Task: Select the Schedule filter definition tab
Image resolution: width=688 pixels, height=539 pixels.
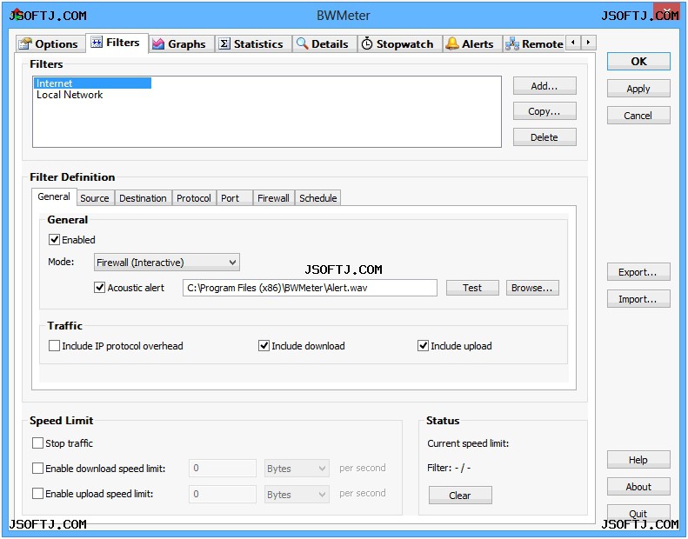Action: tap(318, 198)
